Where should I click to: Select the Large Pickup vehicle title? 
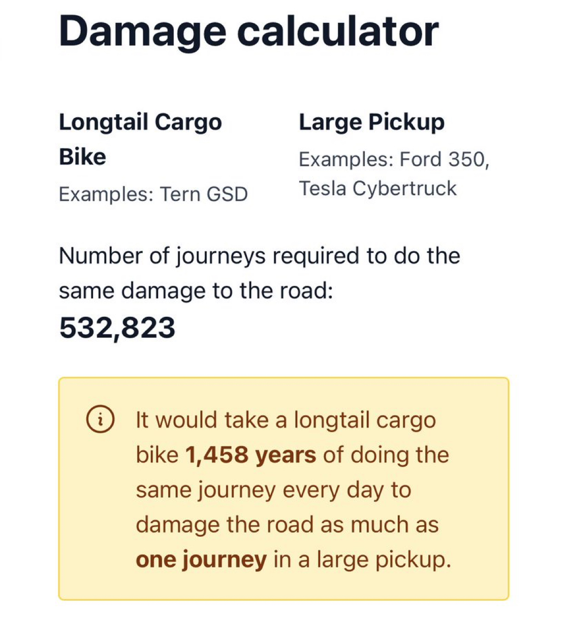(x=371, y=122)
